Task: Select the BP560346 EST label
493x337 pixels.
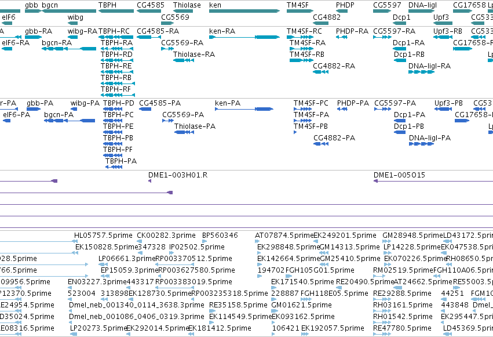Action: [220, 235]
